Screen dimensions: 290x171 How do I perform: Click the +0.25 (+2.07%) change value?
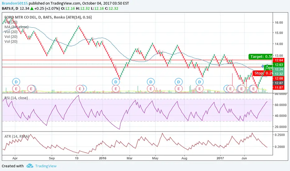point(47,8)
